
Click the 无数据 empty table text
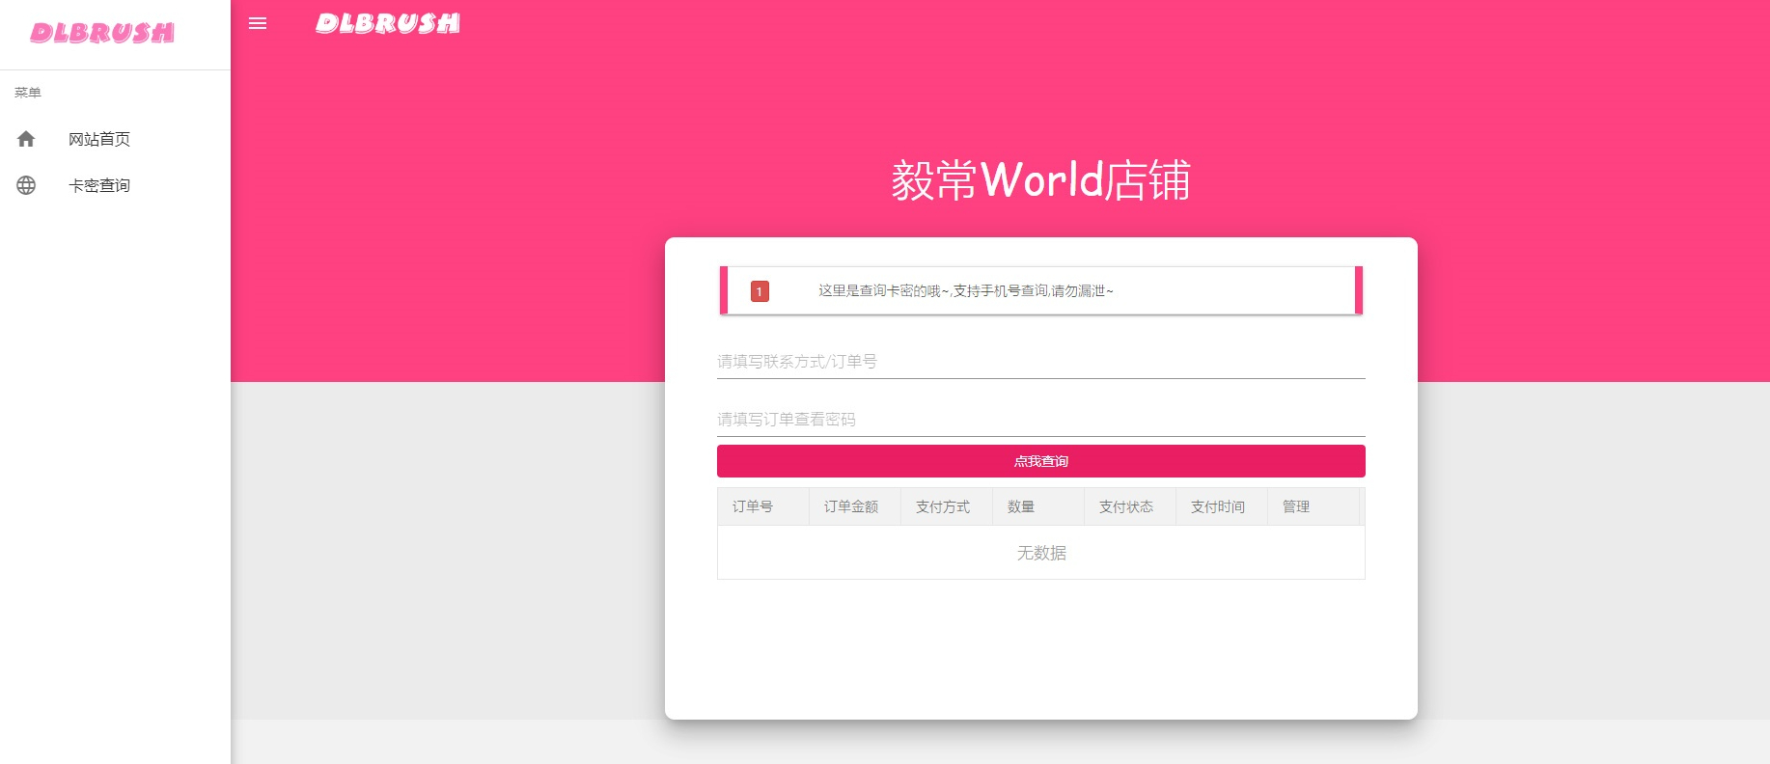1041,553
